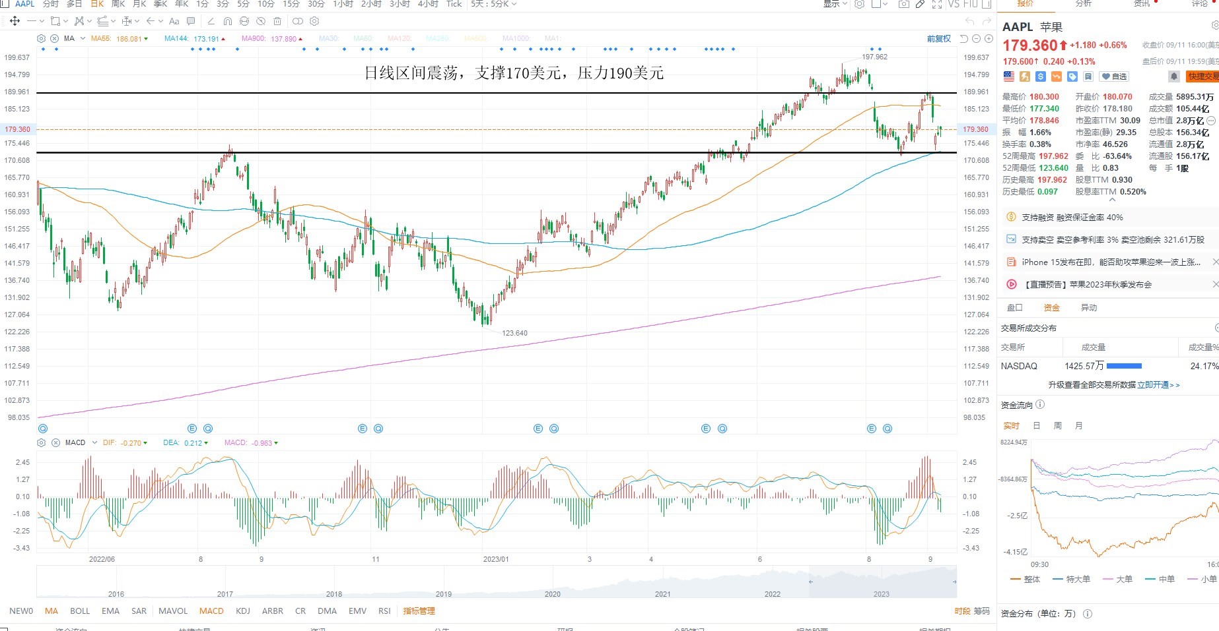1219x631 pixels.
Task: Toggle the EMA indicator
Action: [111, 611]
